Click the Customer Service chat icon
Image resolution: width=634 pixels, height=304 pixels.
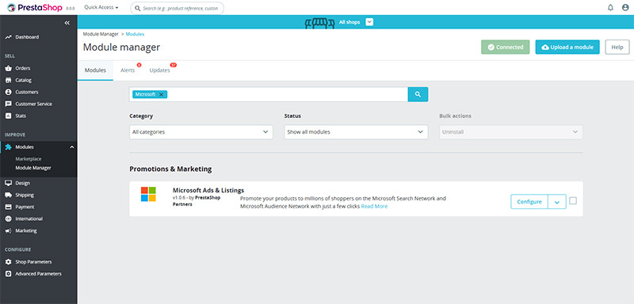(8, 104)
